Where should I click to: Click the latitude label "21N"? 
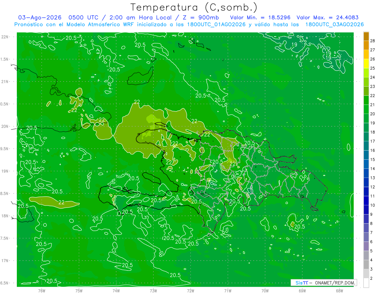coord(4,82)
